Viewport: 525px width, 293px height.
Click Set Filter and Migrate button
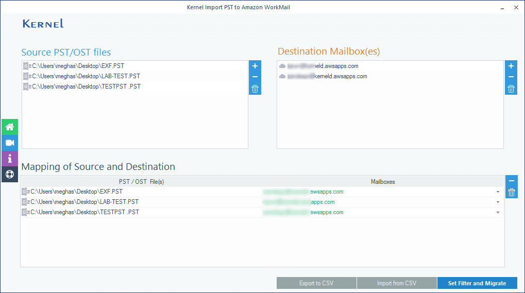(477, 283)
